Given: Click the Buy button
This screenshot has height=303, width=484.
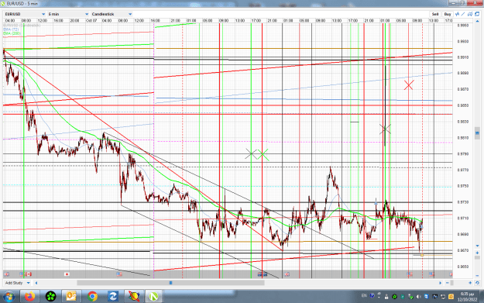Looking at the screenshot, I should coord(448,14).
